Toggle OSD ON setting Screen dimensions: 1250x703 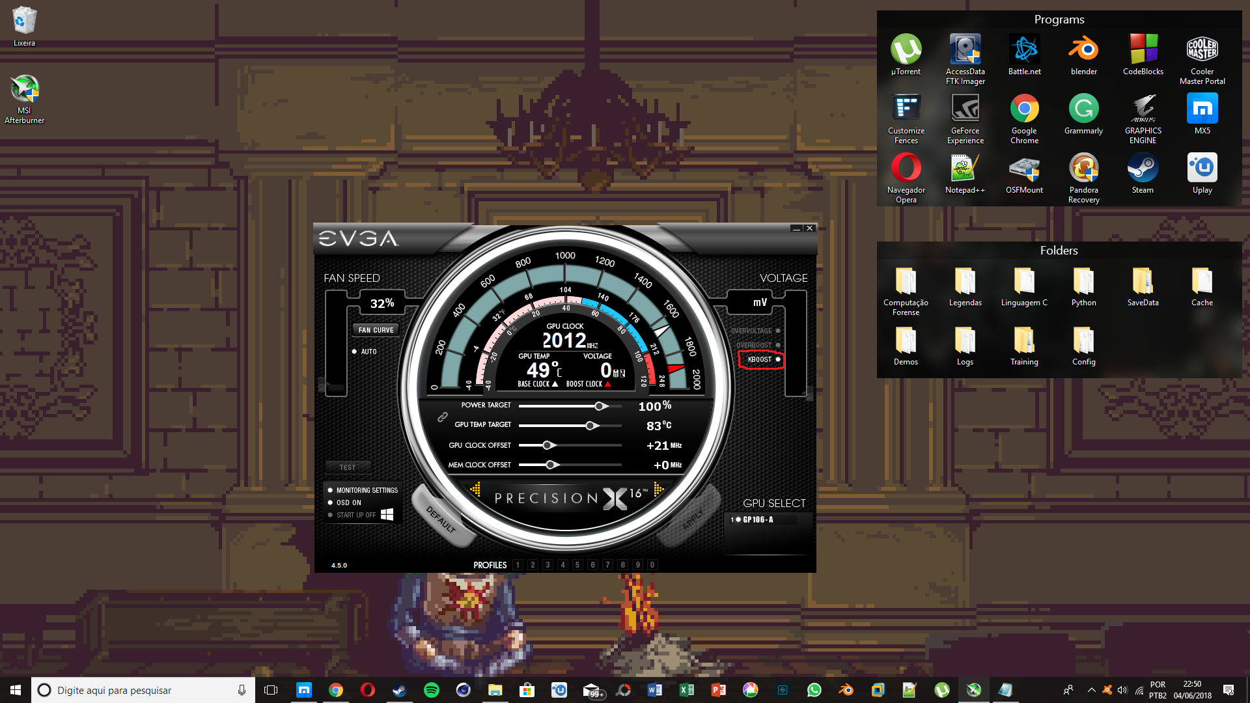tap(344, 503)
